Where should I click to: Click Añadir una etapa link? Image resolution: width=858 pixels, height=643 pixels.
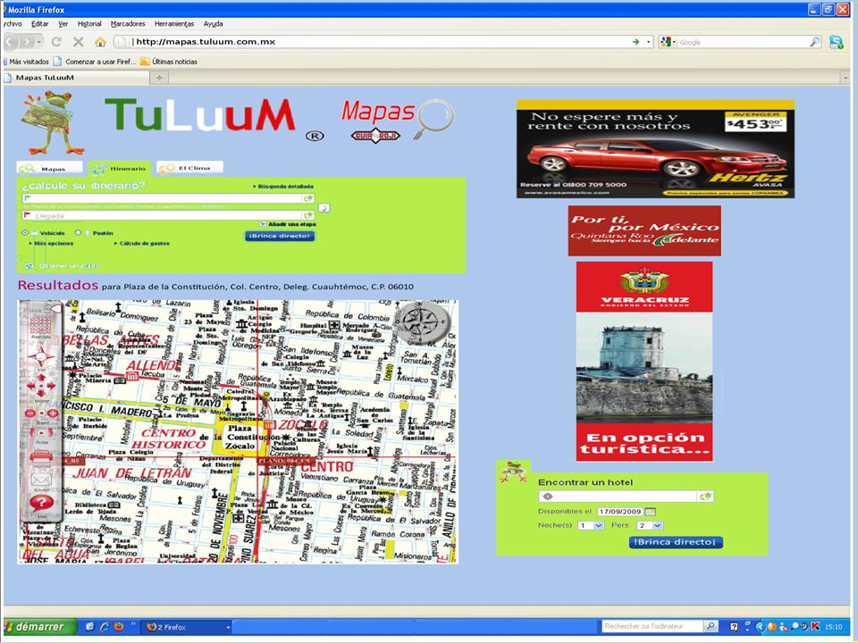pos(288,224)
